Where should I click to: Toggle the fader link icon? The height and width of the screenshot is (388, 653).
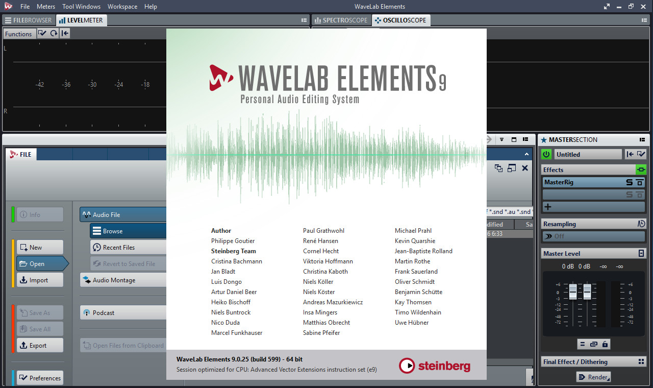(594, 345)
